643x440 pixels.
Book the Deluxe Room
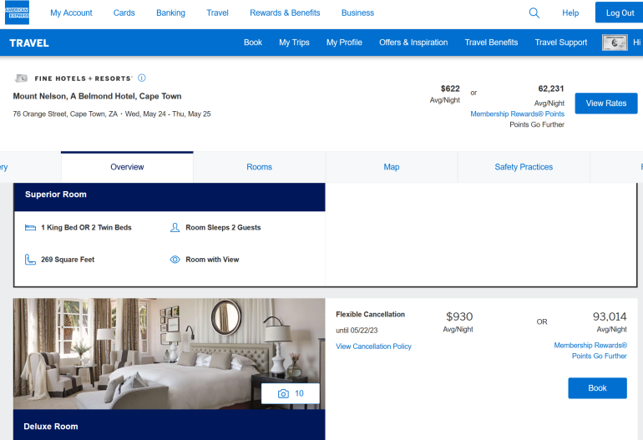click(597, 388)
